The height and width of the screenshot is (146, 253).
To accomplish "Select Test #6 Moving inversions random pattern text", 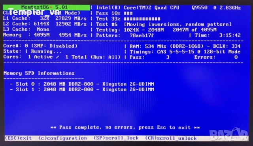I will pyautogui.click(x=164, y=24).
